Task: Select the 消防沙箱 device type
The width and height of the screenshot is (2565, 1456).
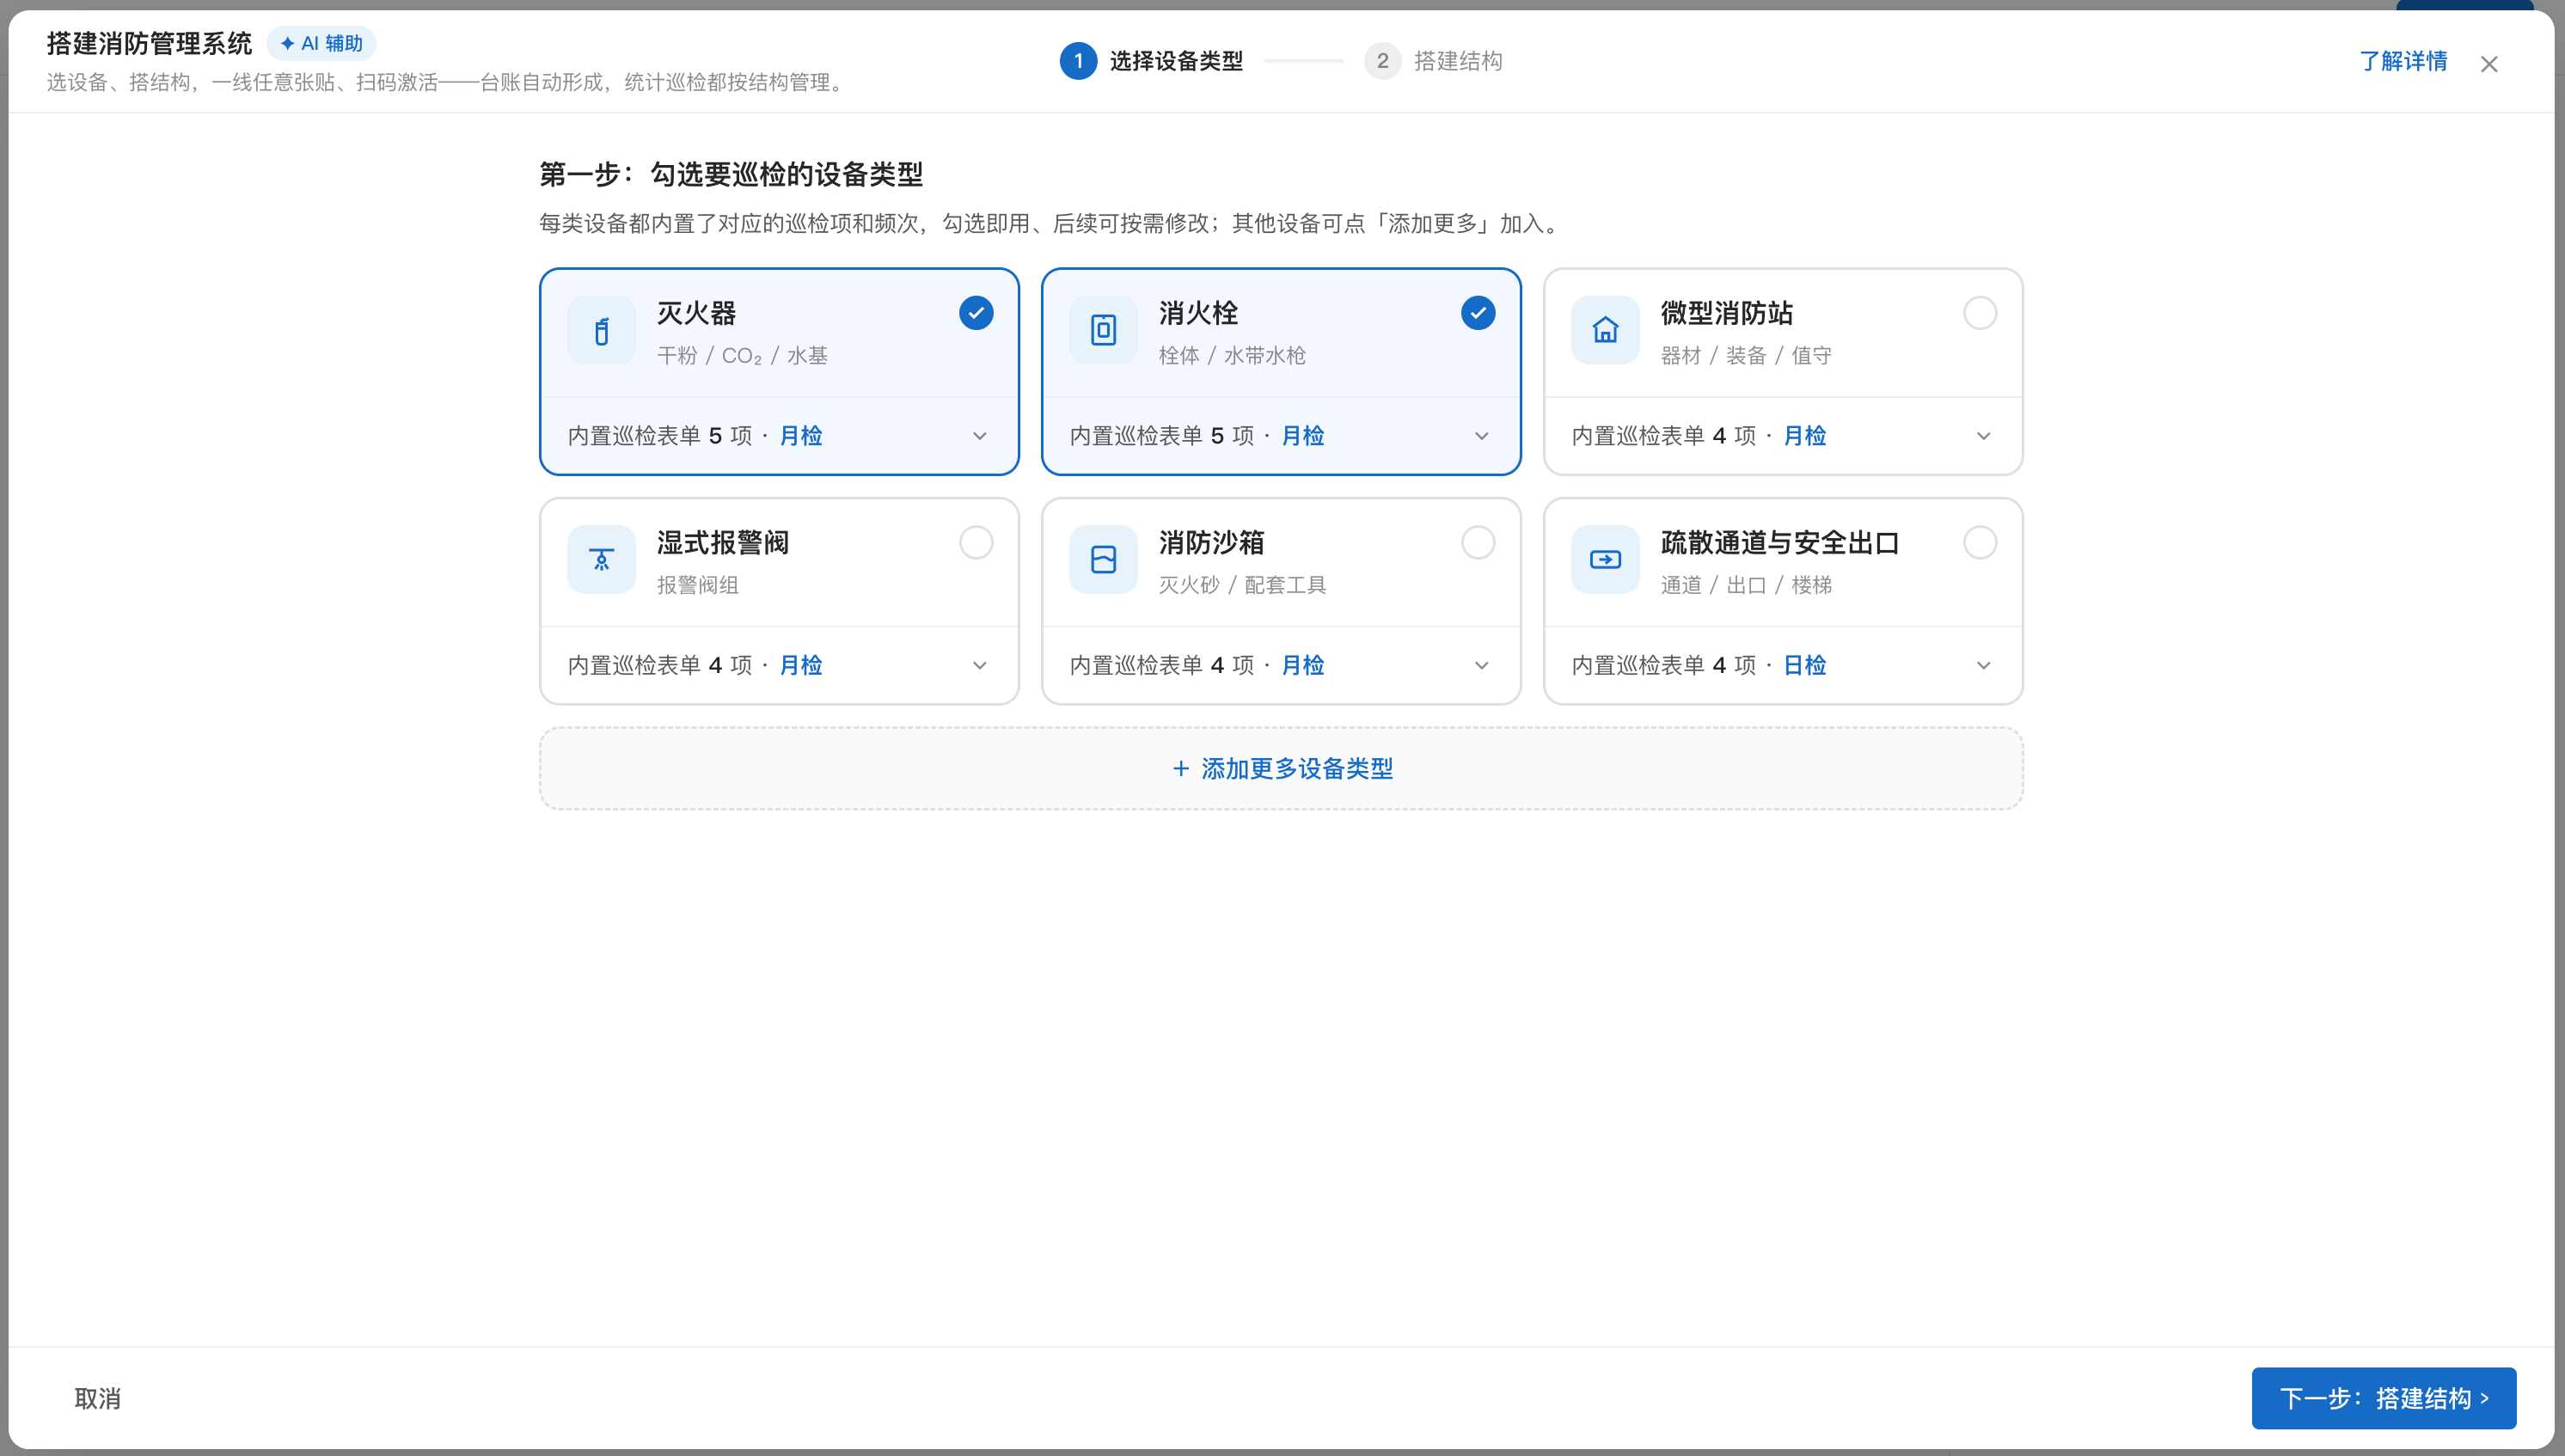Action: coord(1478,543)
